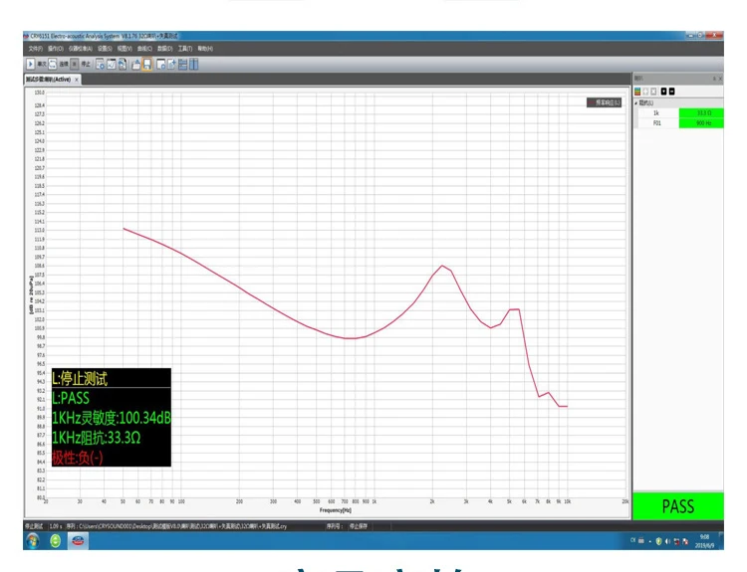Open the 数据(D) menu

tap(164, 49)
